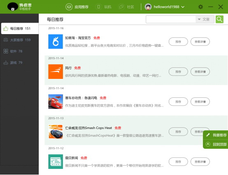The image size is (228, 175).
Task: Open 查看详情 for 赛车总动员
Action: point(200,102)
